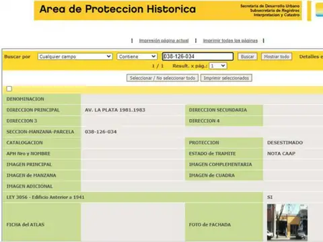Click the '1 / 1' page indicator
323x242 pixels.
157,66
